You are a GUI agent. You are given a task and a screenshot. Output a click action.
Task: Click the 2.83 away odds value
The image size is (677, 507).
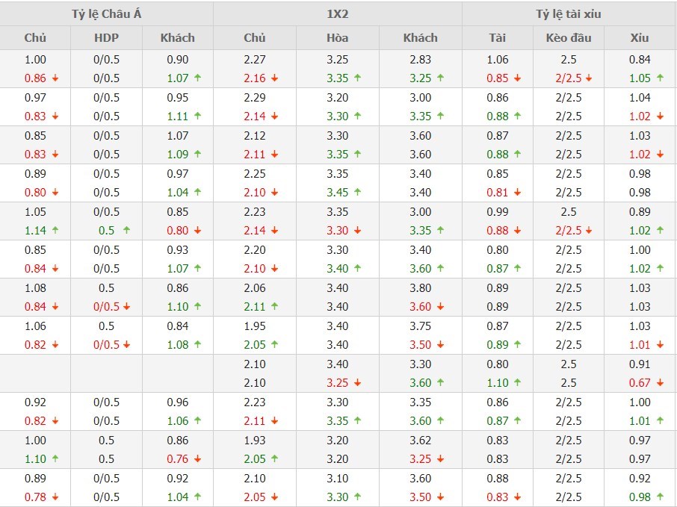point(420,60)
